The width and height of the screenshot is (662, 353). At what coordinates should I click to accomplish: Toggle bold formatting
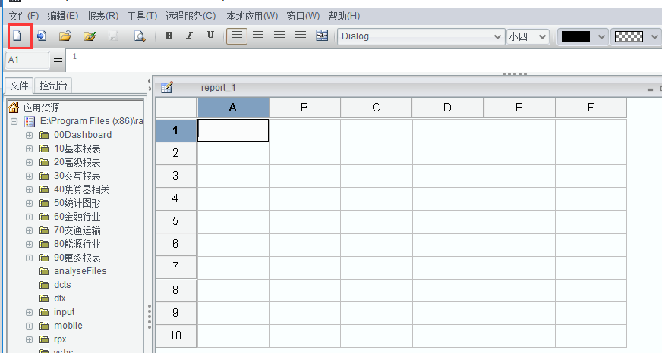click(x=169, y=36)
